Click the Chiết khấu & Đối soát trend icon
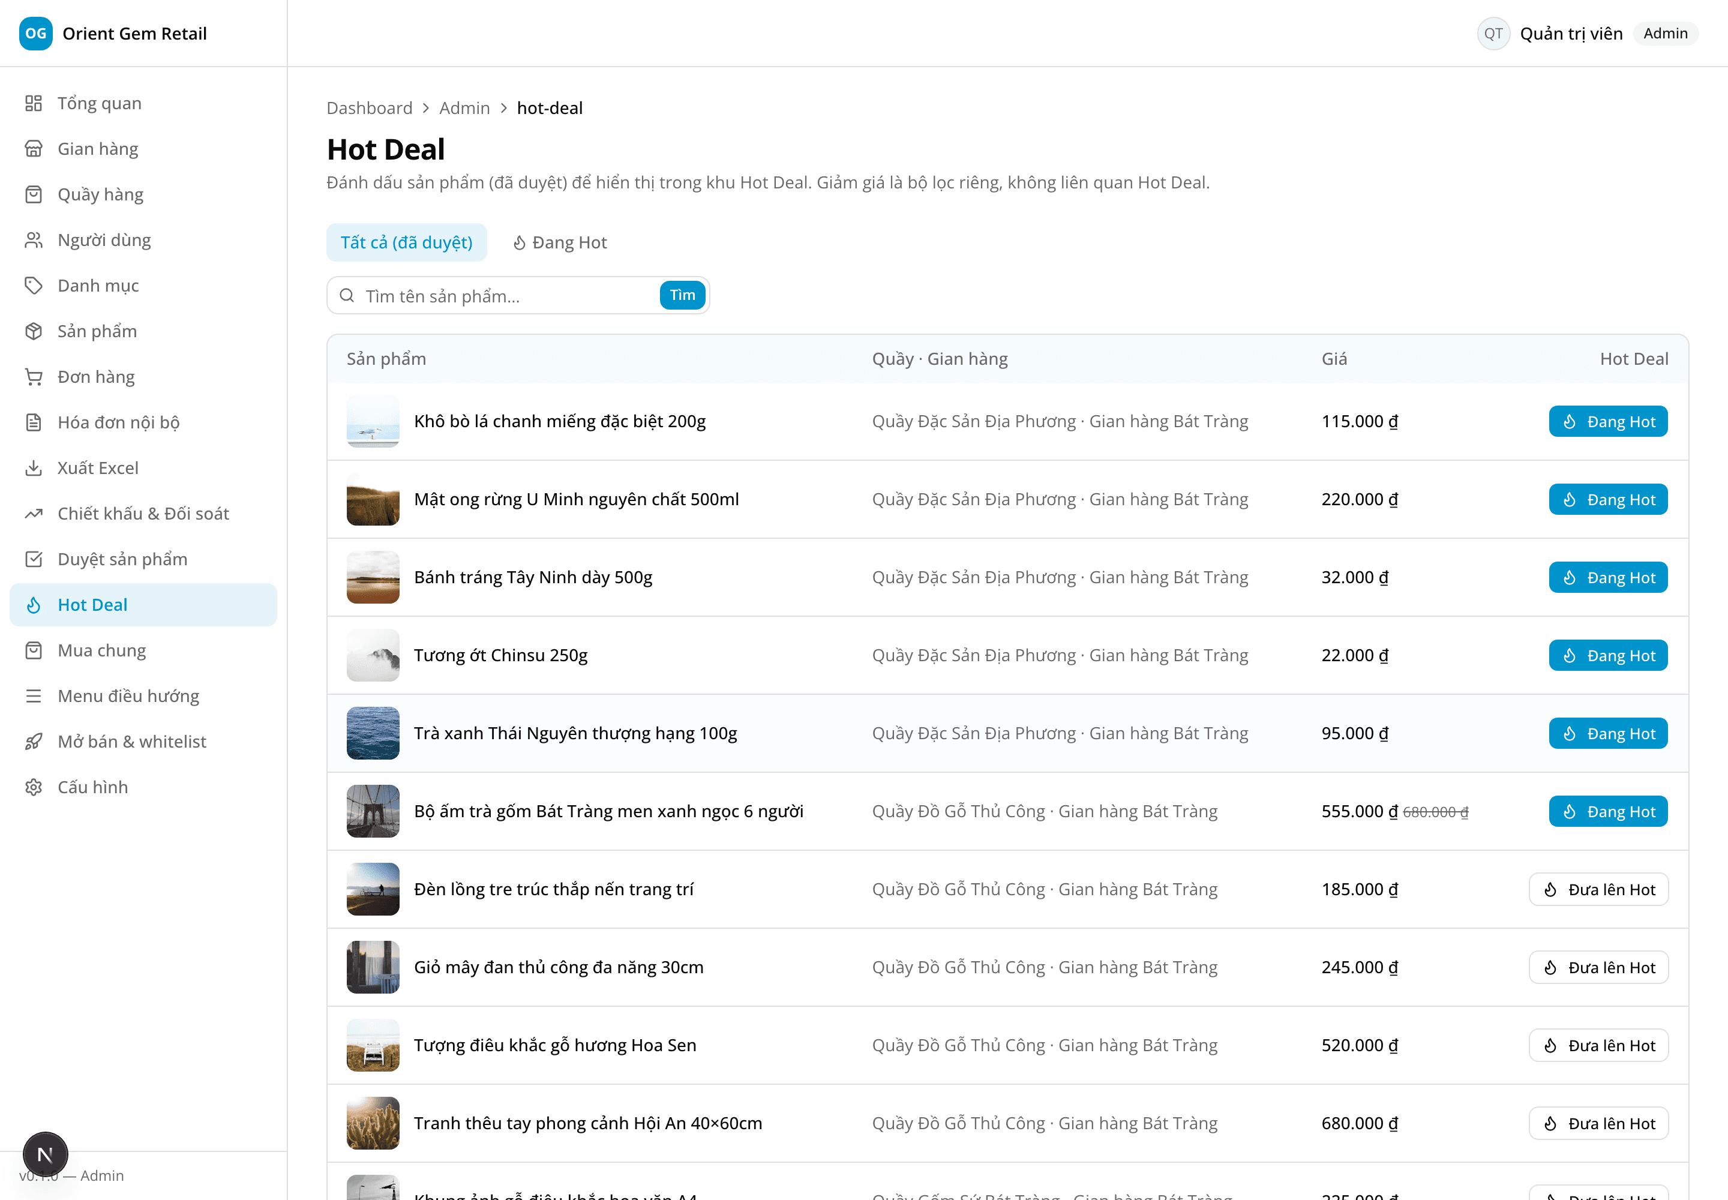Image resolution: width=1728 pixels, height=1200 pixels. click(x=33, y=514)
